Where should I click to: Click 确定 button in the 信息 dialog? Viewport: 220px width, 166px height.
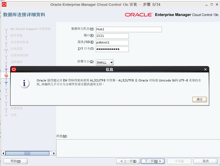click(199, 99)
